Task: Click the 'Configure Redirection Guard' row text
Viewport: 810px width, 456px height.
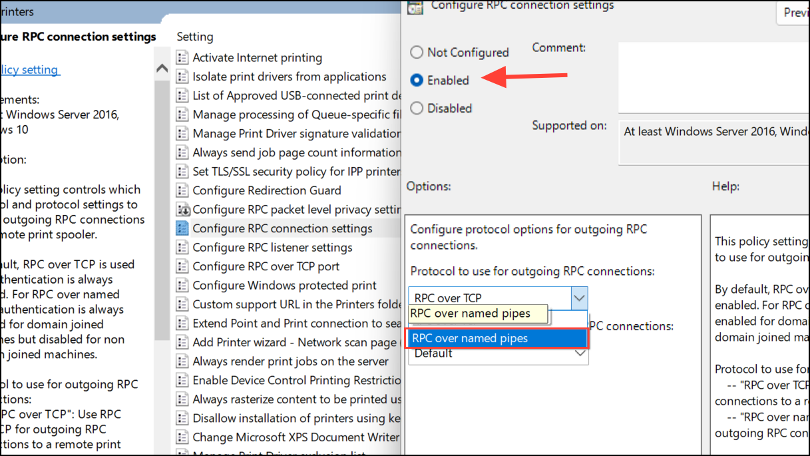Action: pos(267,190)
